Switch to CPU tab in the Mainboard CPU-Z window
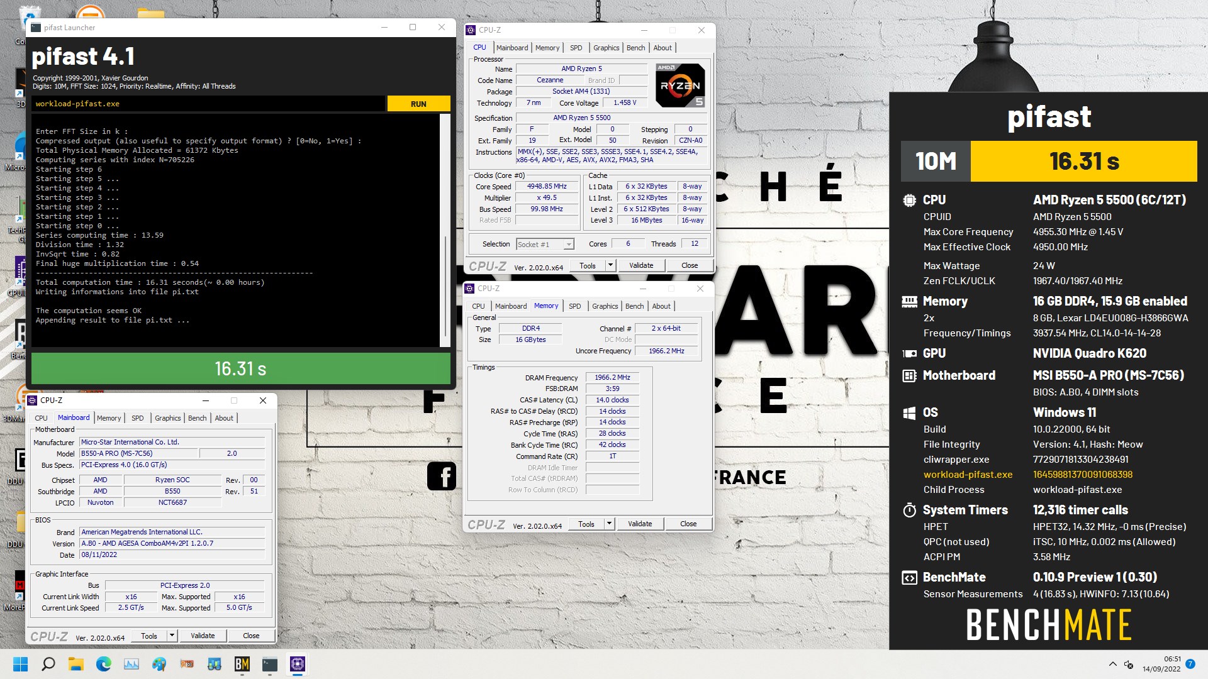1208x679 pixels. point(42,418)
